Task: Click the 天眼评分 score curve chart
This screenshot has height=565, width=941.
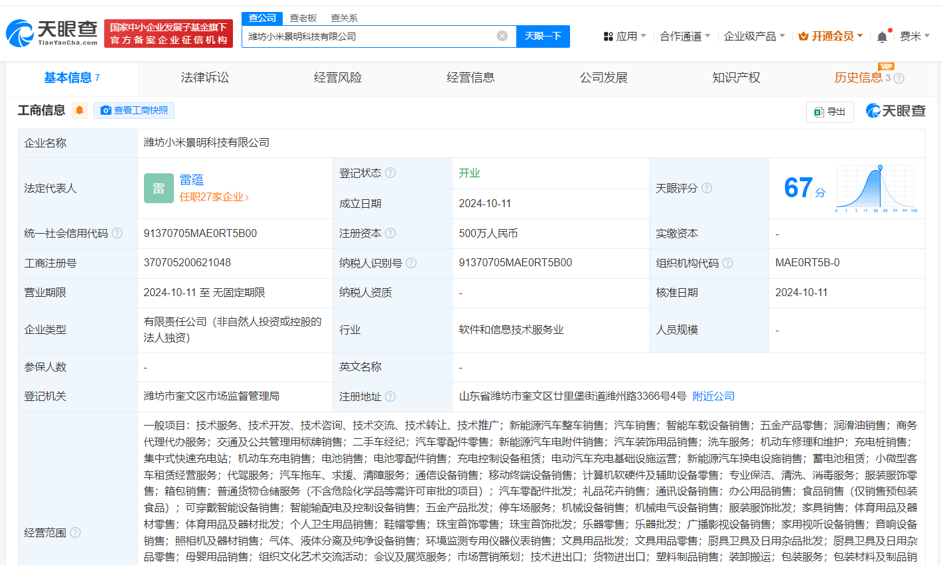Action: coord(876,188)
